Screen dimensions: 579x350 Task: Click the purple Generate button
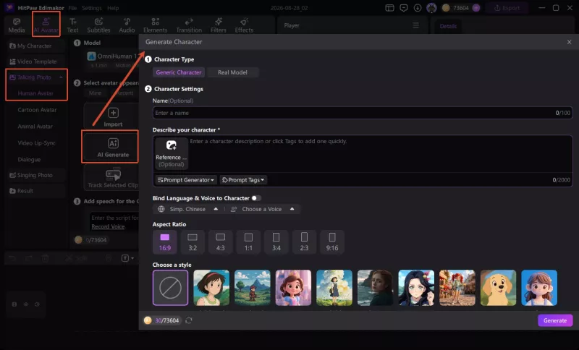coord(555,320)
